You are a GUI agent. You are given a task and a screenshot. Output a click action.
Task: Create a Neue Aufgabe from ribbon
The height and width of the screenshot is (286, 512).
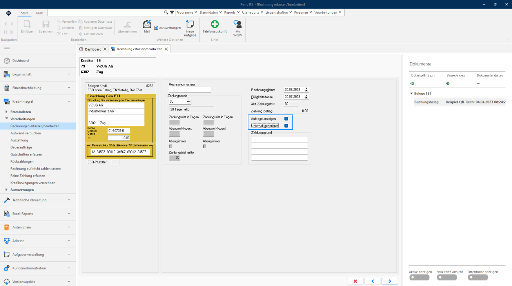[190, 24]
